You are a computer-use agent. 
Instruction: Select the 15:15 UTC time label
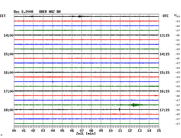(165, 73)
